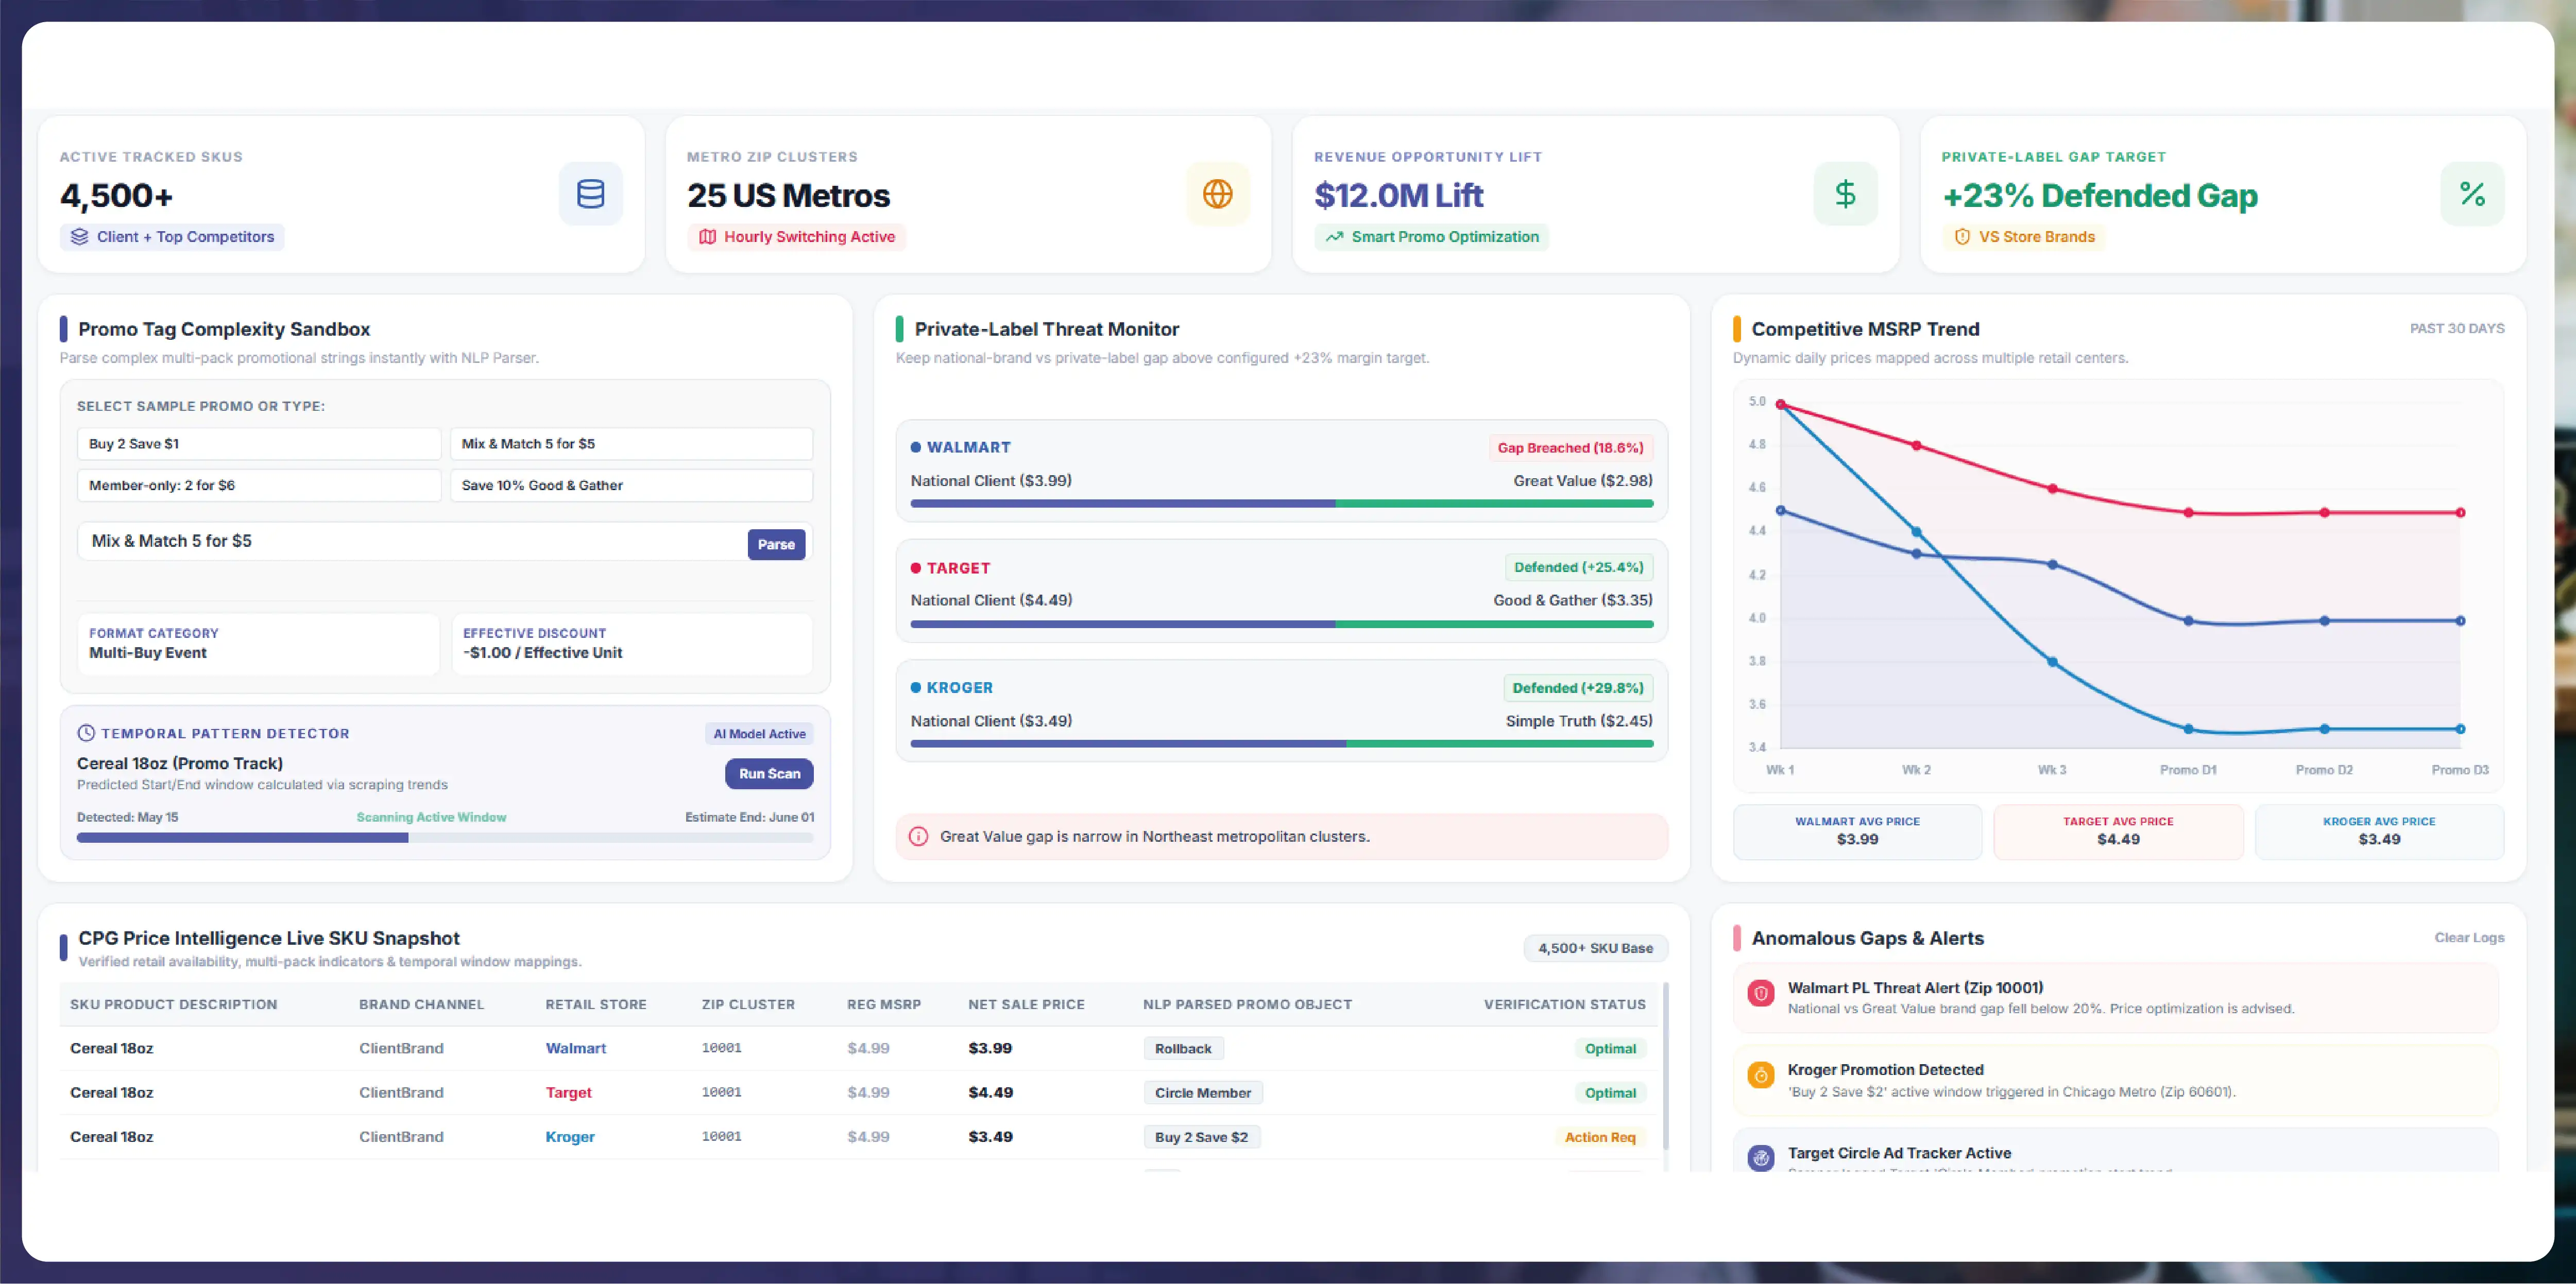Viewport: 2576px width, 1284px height.
Task: Click the Simple Truth ($2.45) label
Action: click(1579, 720)
